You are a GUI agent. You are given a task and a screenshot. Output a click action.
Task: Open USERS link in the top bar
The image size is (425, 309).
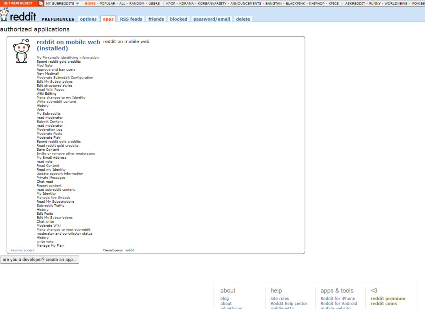coord(154,3)
